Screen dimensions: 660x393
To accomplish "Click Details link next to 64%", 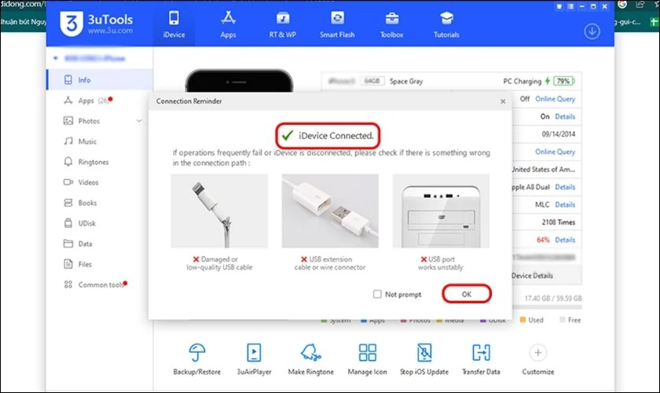I will (565, 240).
